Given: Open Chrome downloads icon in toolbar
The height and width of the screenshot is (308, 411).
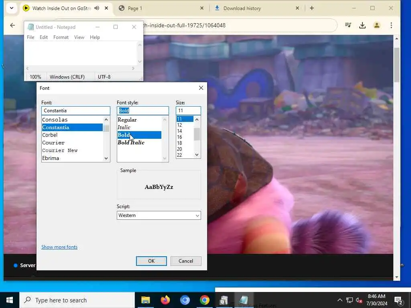Looking at the screenshot, I should pos(362,25).
